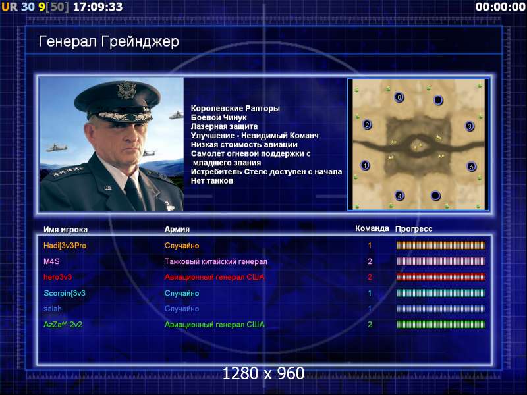The height and width of the screenshot is (395, 527).
Task: Click the 00:00:00 game timer
Action: (500, 7)
